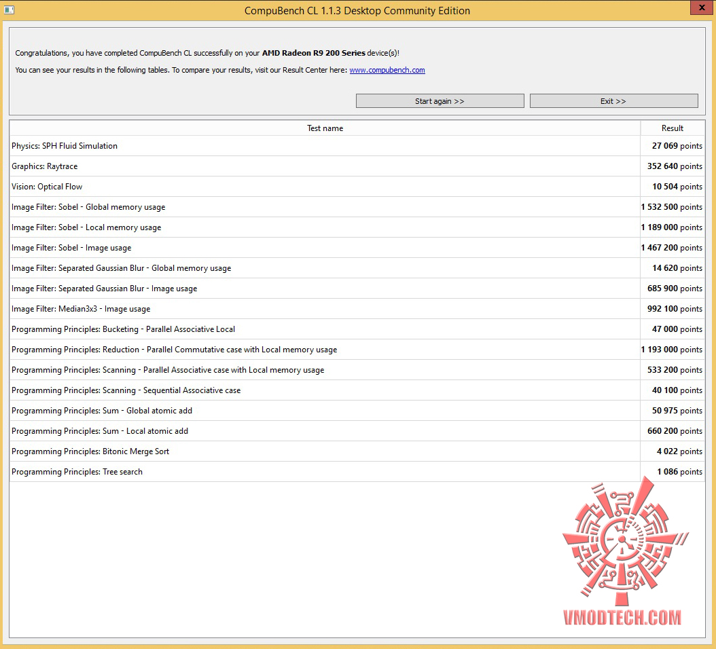Click the 1 086 points result
716x649 pixels.
pyautogui.click(x=679, y=472)
